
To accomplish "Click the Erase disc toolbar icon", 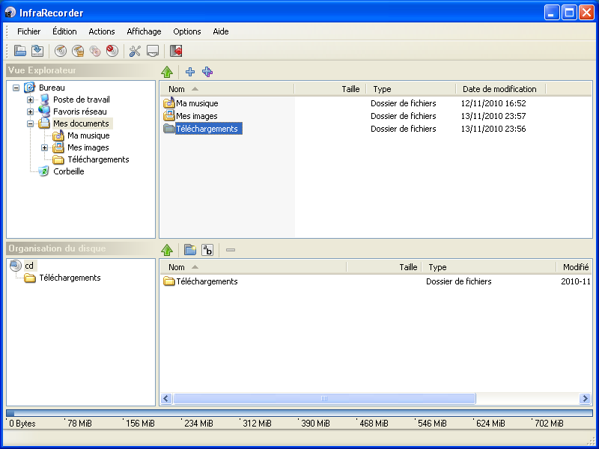I will (x=112, y=51).
